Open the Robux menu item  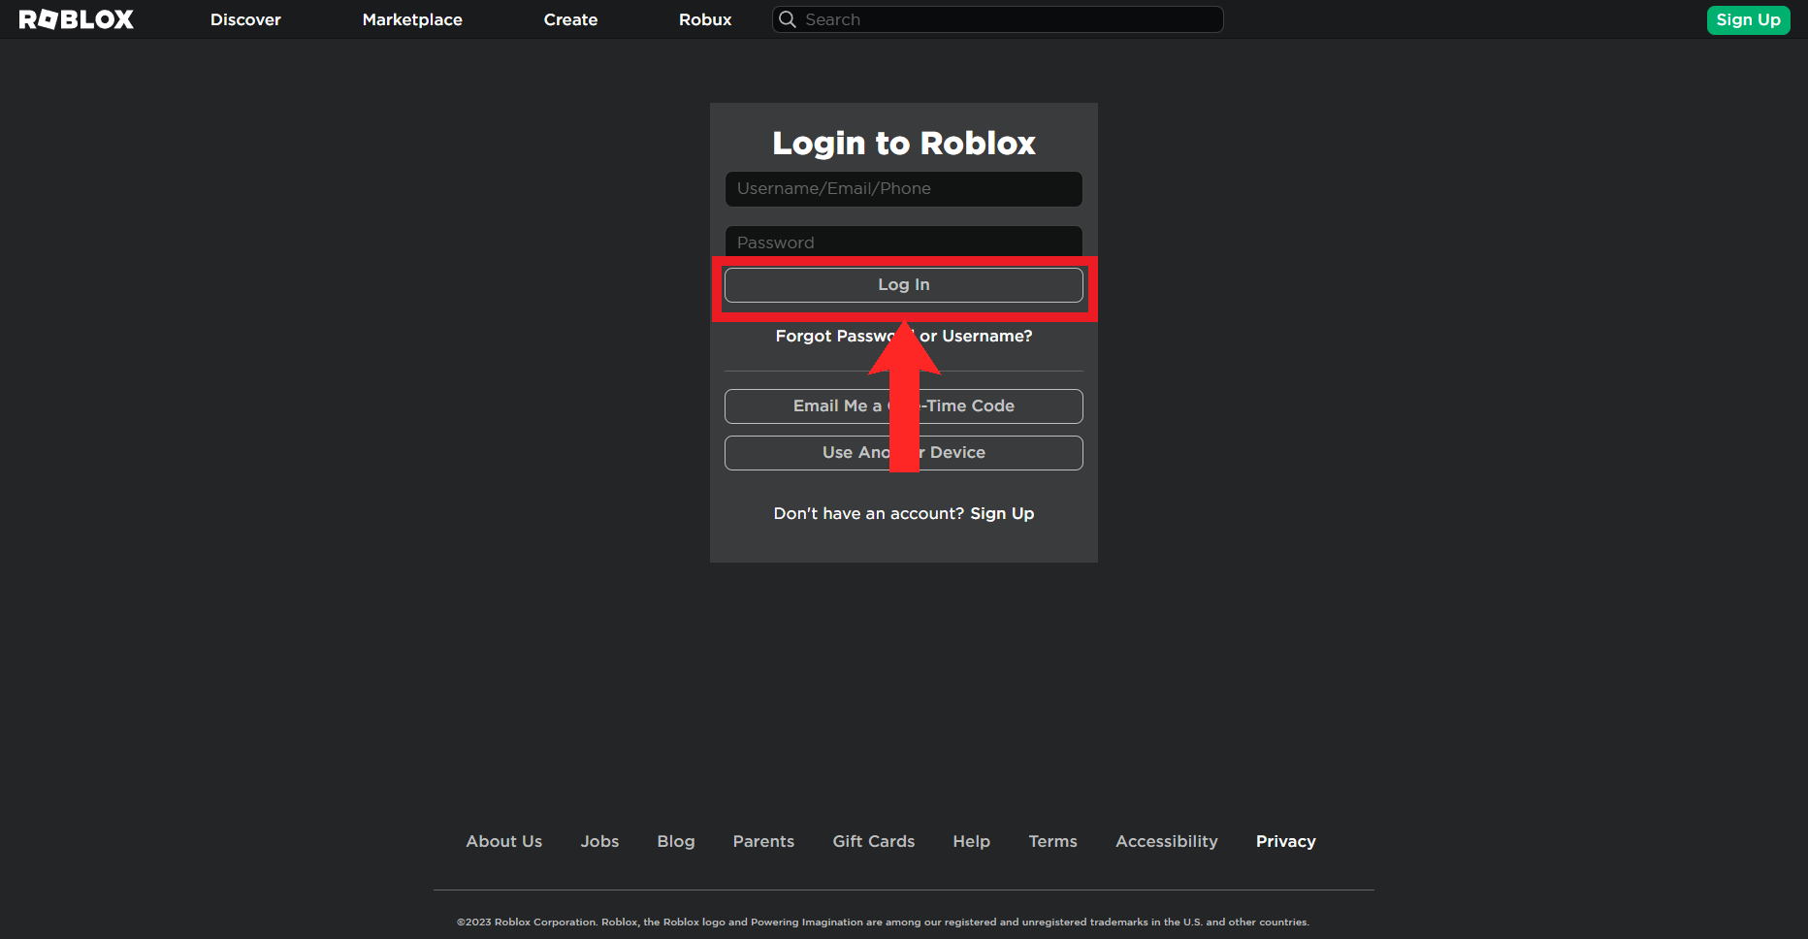pos(705,19)
